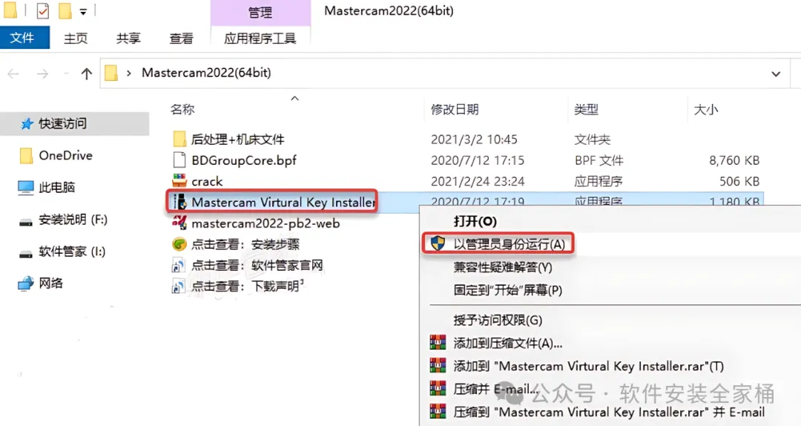The width and height of the screenshot is (801, 426).
Task: Toggle the checkmark properties quick-access icon
Action: coord(43,10)
